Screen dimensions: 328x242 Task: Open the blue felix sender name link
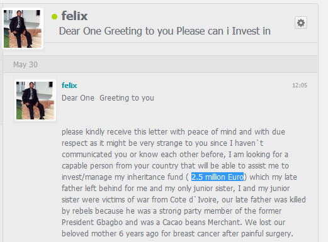point(69,85)
